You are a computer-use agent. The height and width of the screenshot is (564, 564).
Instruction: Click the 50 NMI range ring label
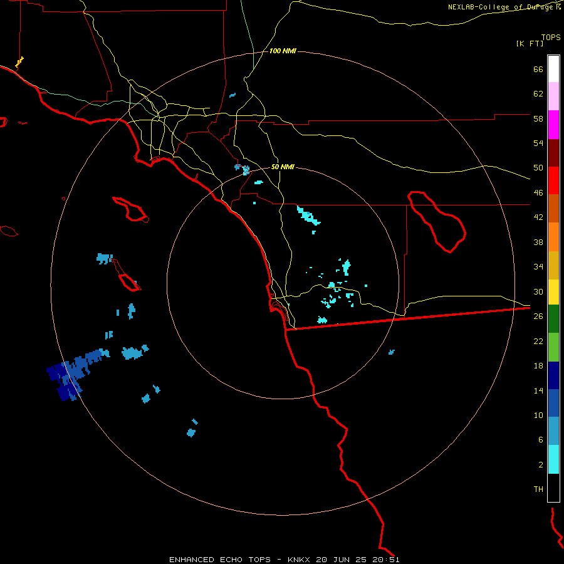pyautogui.click(x=283, y=167)
